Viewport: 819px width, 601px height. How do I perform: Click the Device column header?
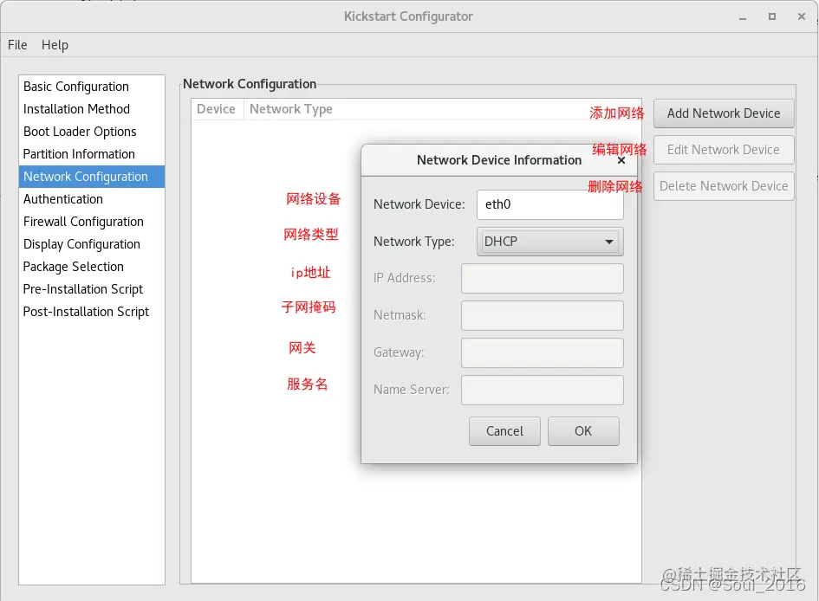point(217,109)
